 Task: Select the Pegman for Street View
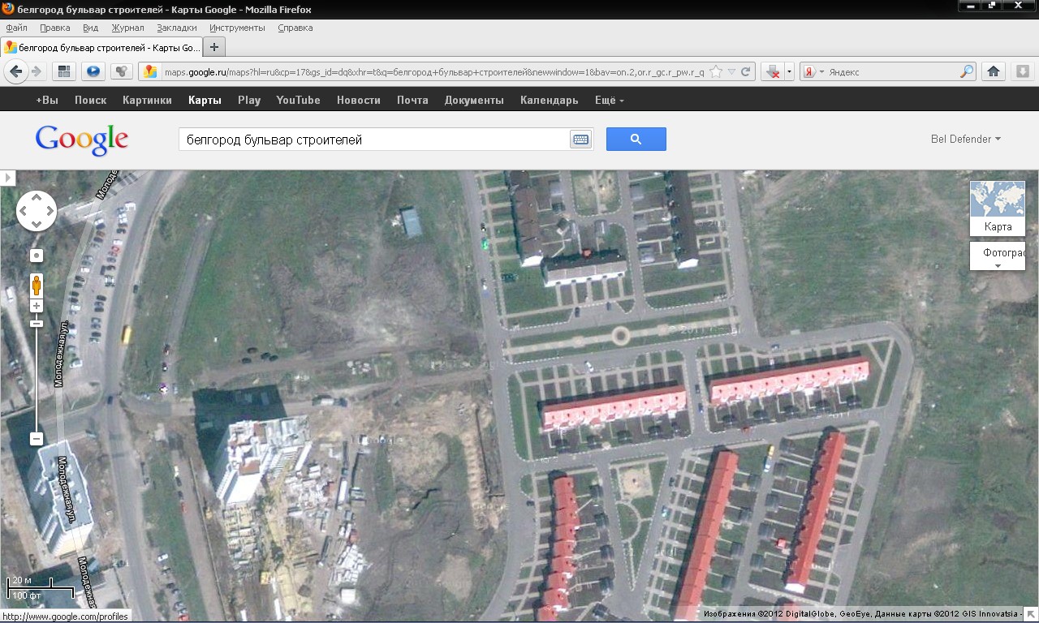coord(37,284)
